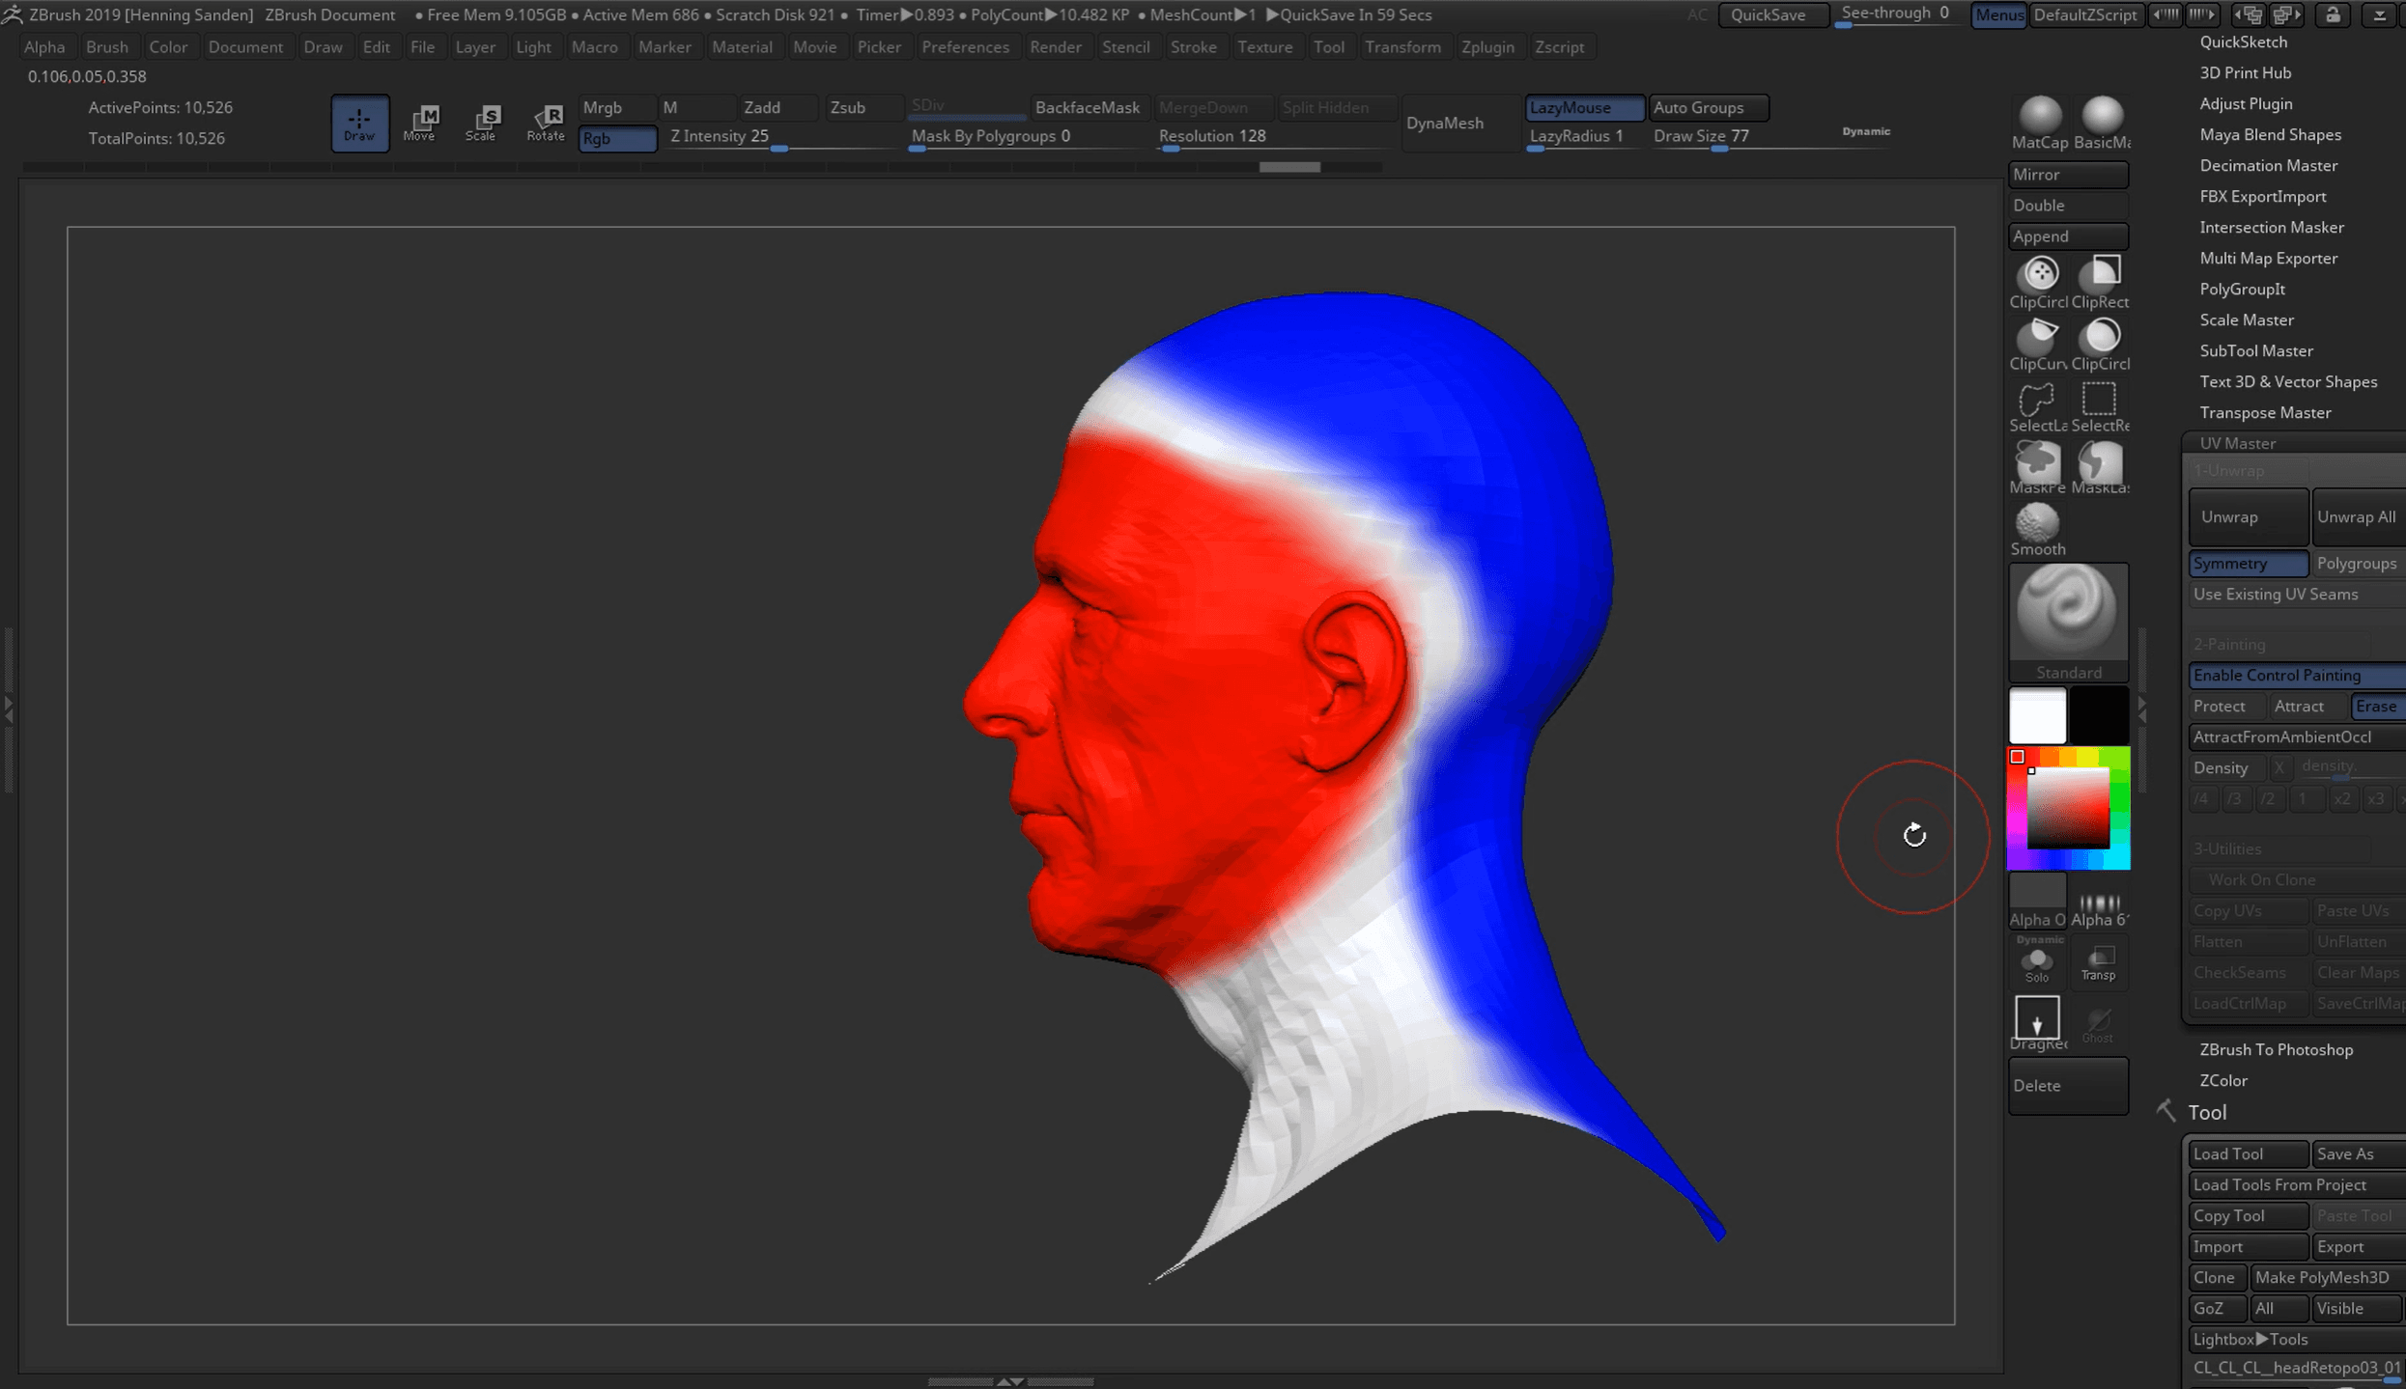Expand the Decimation Master plugin

(x=2268, y=165)
